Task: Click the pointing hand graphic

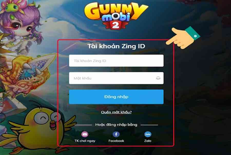Action: click(183, 38)
